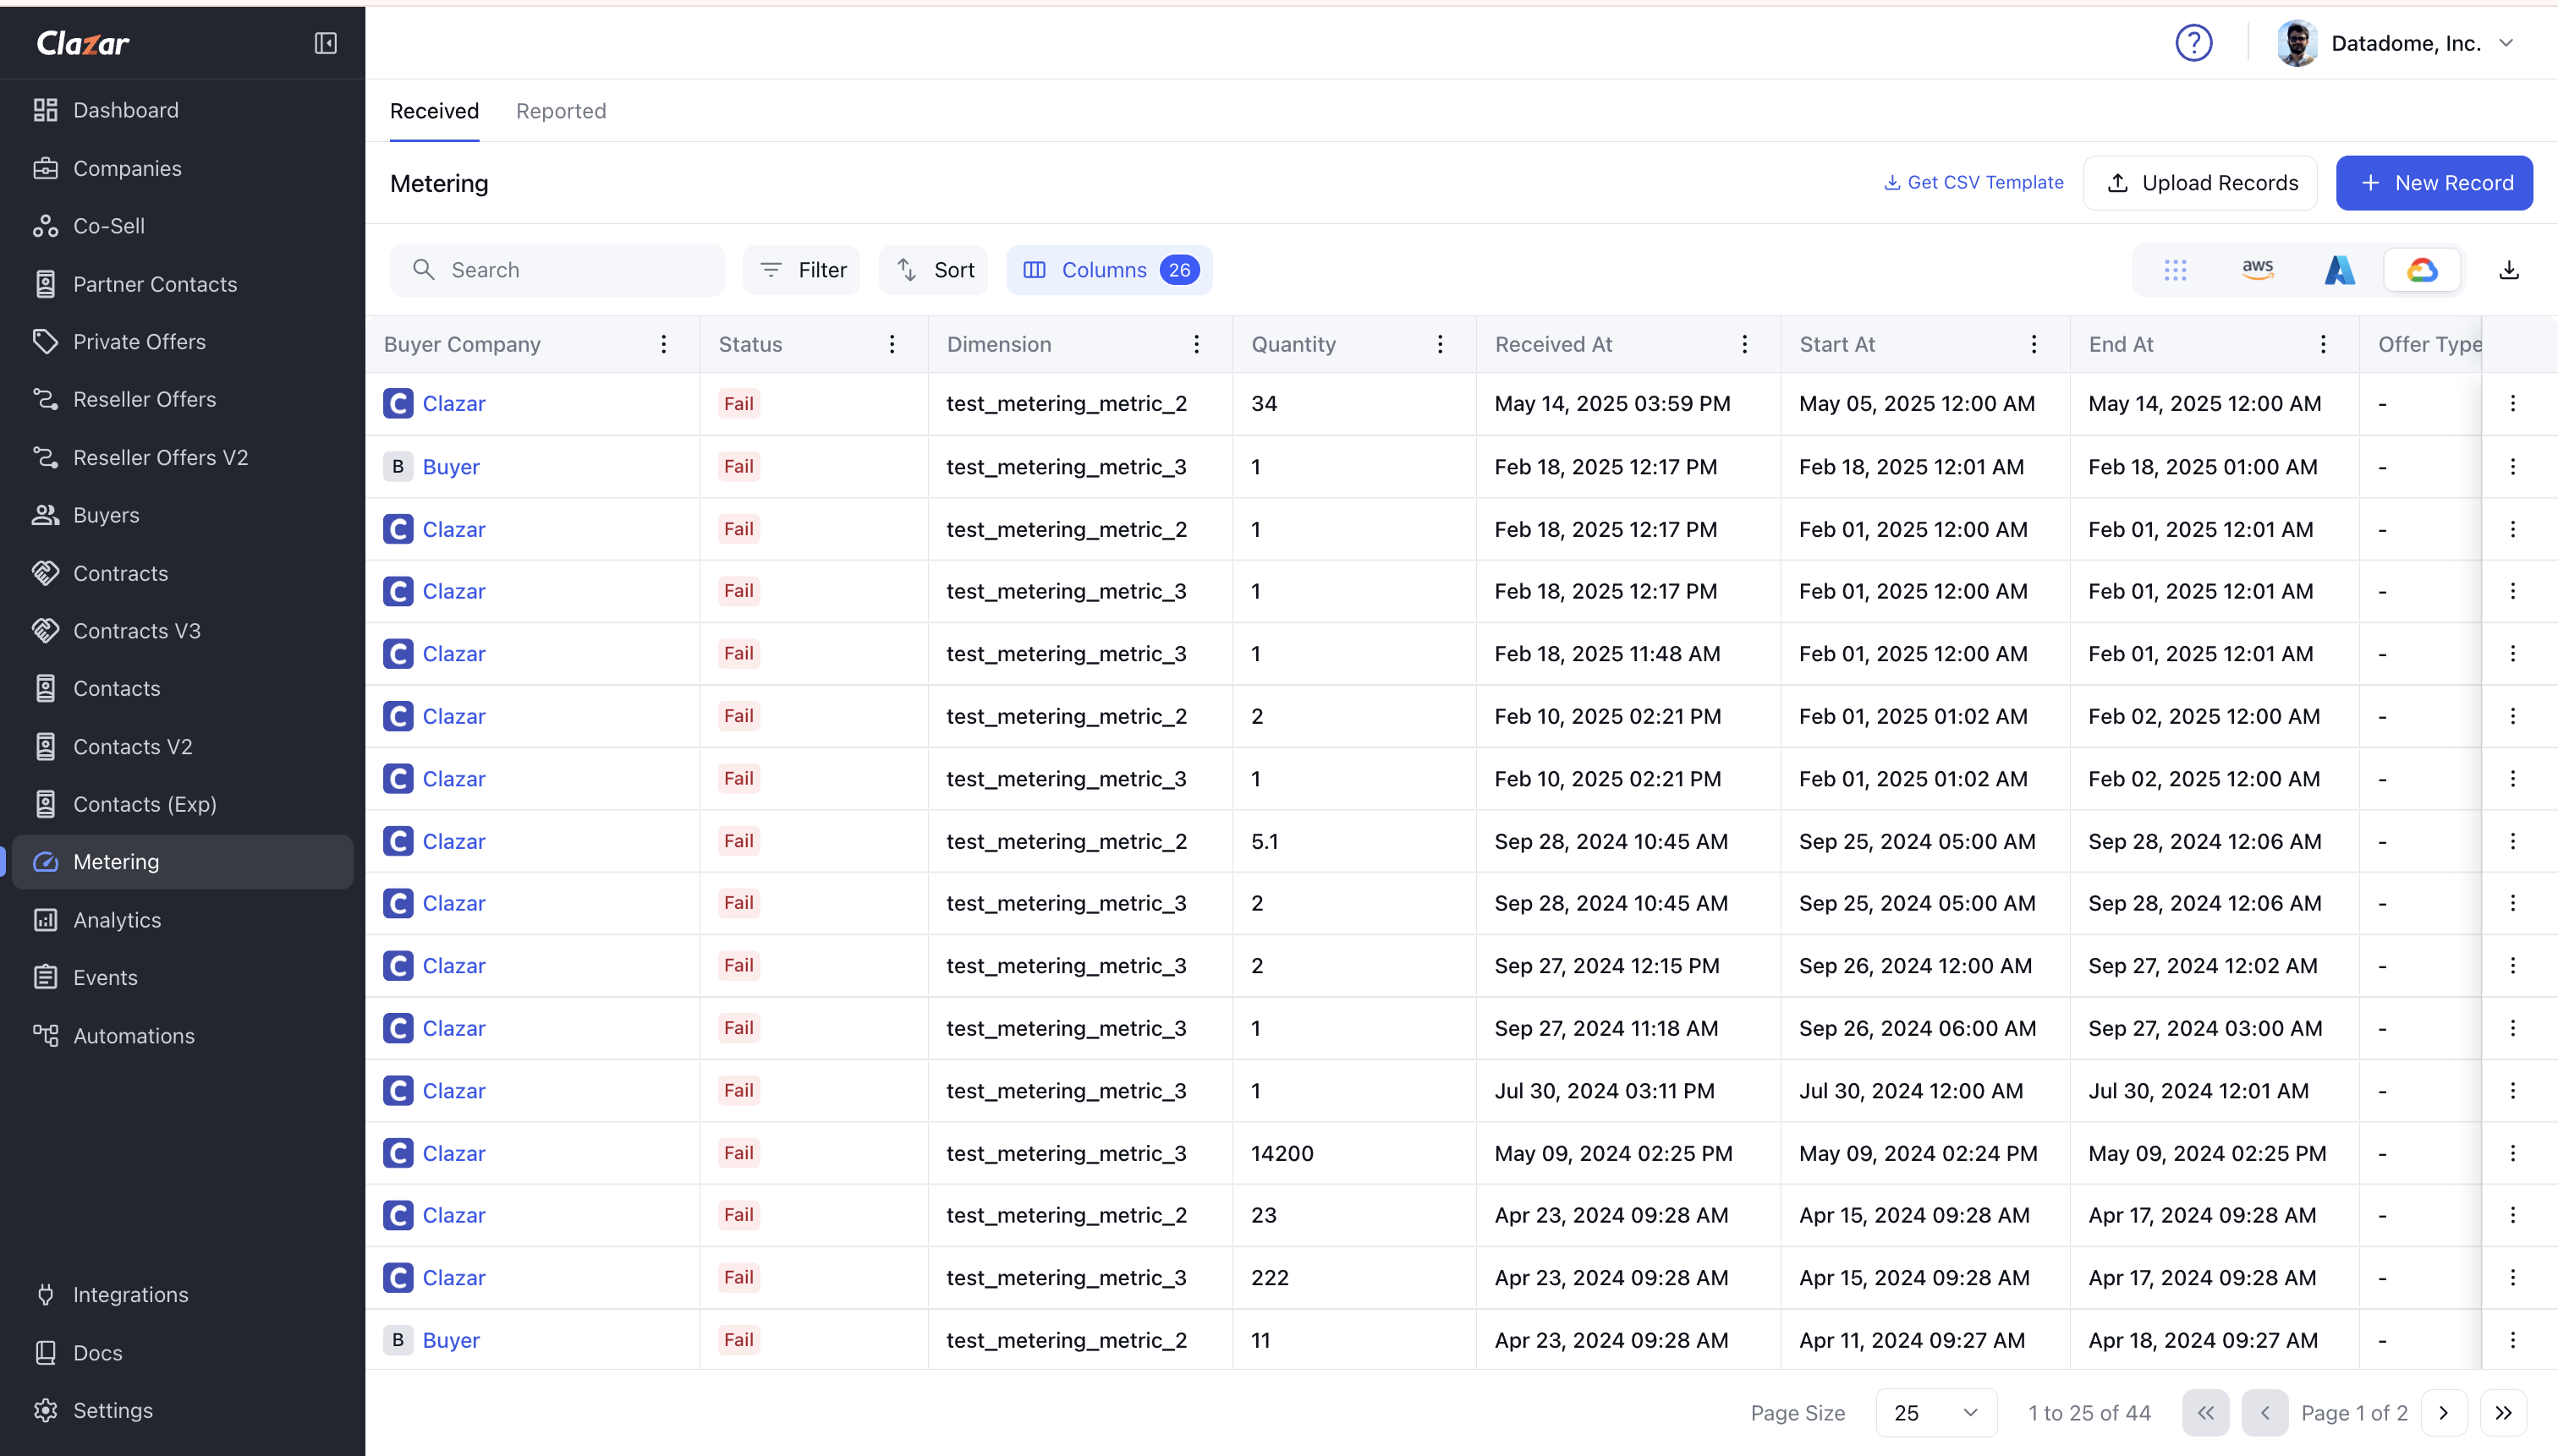Go to first page of records
The image size is (2558, 1456).
pyautogui.click(x=2205, y=1413)
